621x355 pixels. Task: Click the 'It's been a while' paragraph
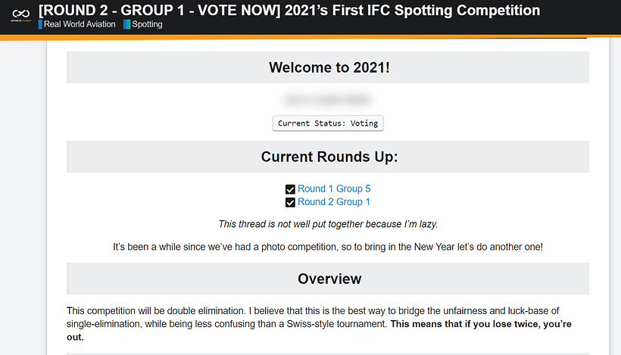click(x=328, y=247)
